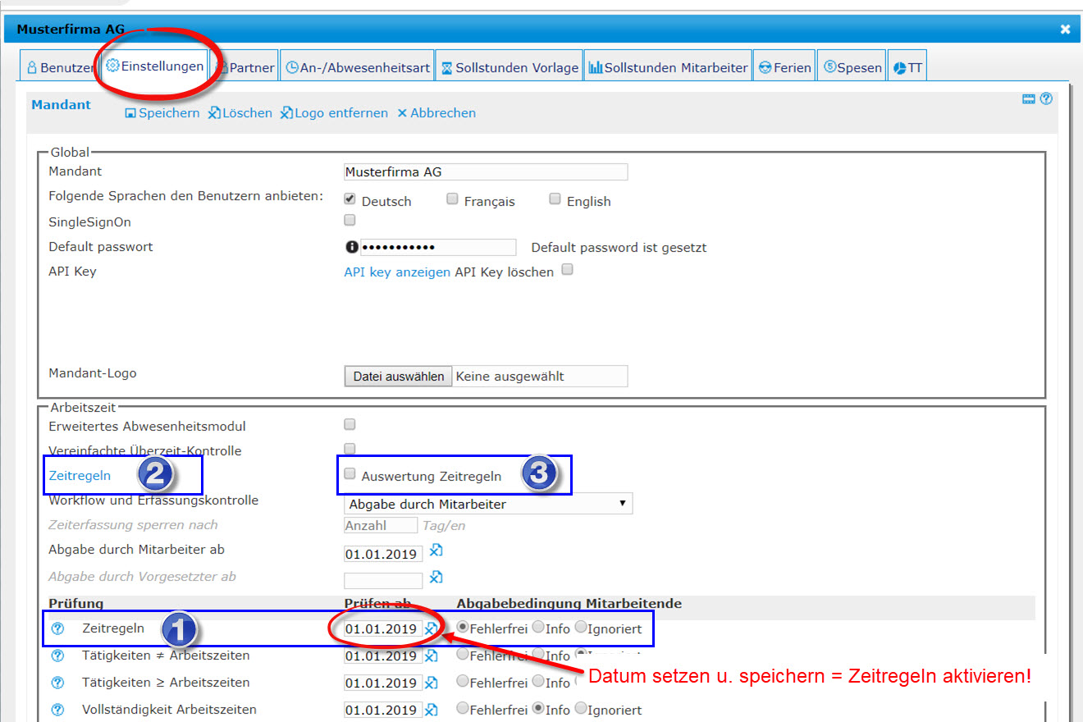
Task: Click the empty Abgabe durch Vorgesetzter ab field
Action: click(x=383, y=580)
